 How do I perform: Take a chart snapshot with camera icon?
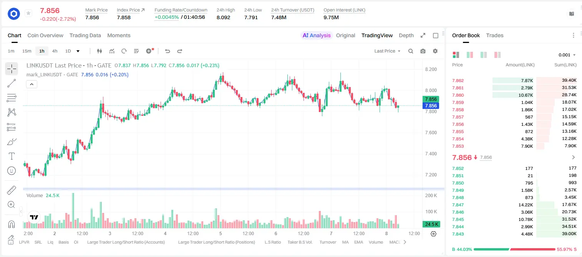click(x=423, y=51)
